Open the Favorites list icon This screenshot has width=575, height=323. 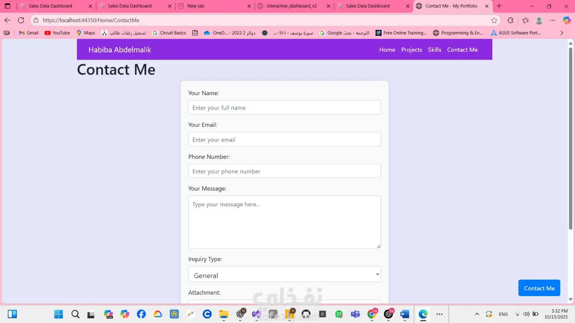tap(525, 20)
